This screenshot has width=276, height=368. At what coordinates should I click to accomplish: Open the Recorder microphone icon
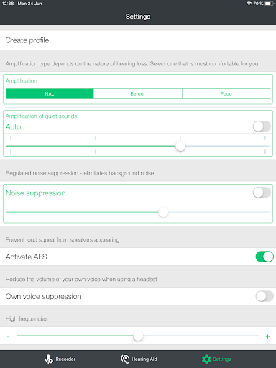coord(49,359)
